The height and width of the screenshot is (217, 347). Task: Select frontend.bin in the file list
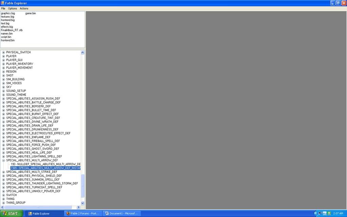[x=8, y=40]
